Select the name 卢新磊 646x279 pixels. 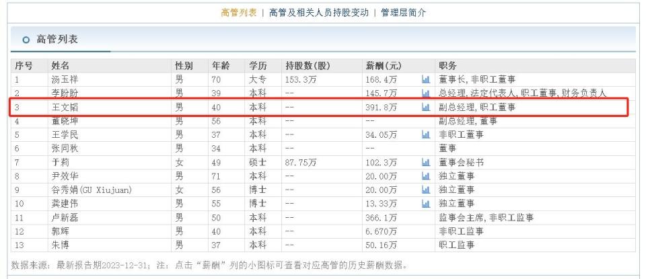(65, 218)
